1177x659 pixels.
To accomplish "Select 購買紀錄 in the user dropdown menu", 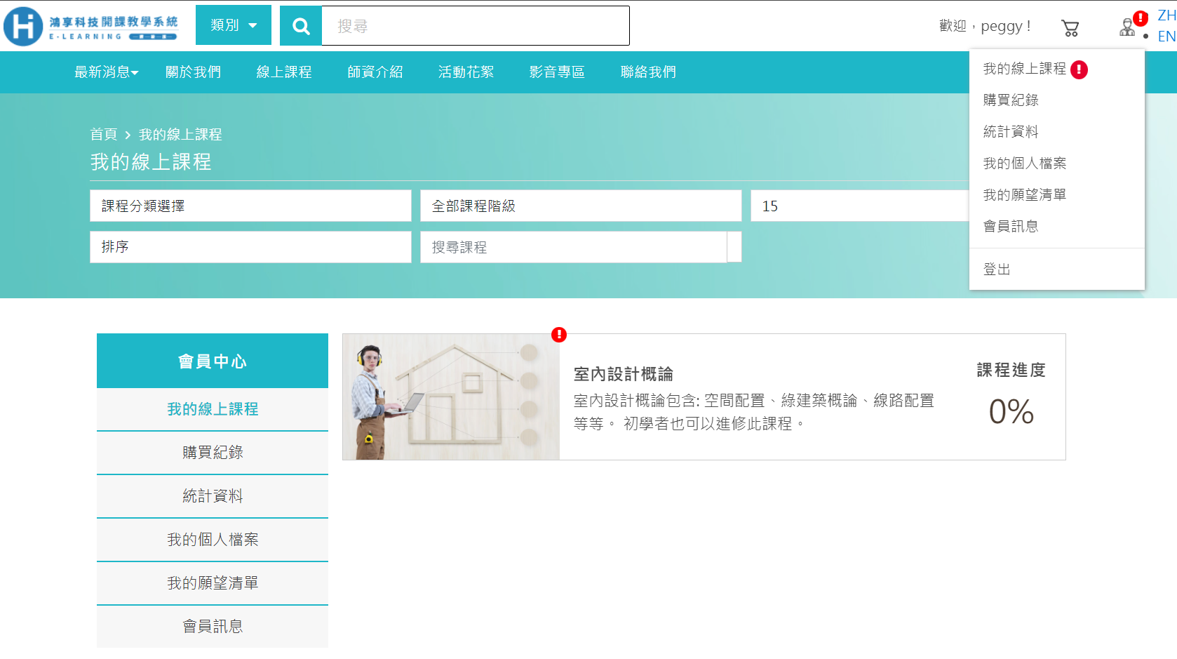I will click(x=1010, y=100).
